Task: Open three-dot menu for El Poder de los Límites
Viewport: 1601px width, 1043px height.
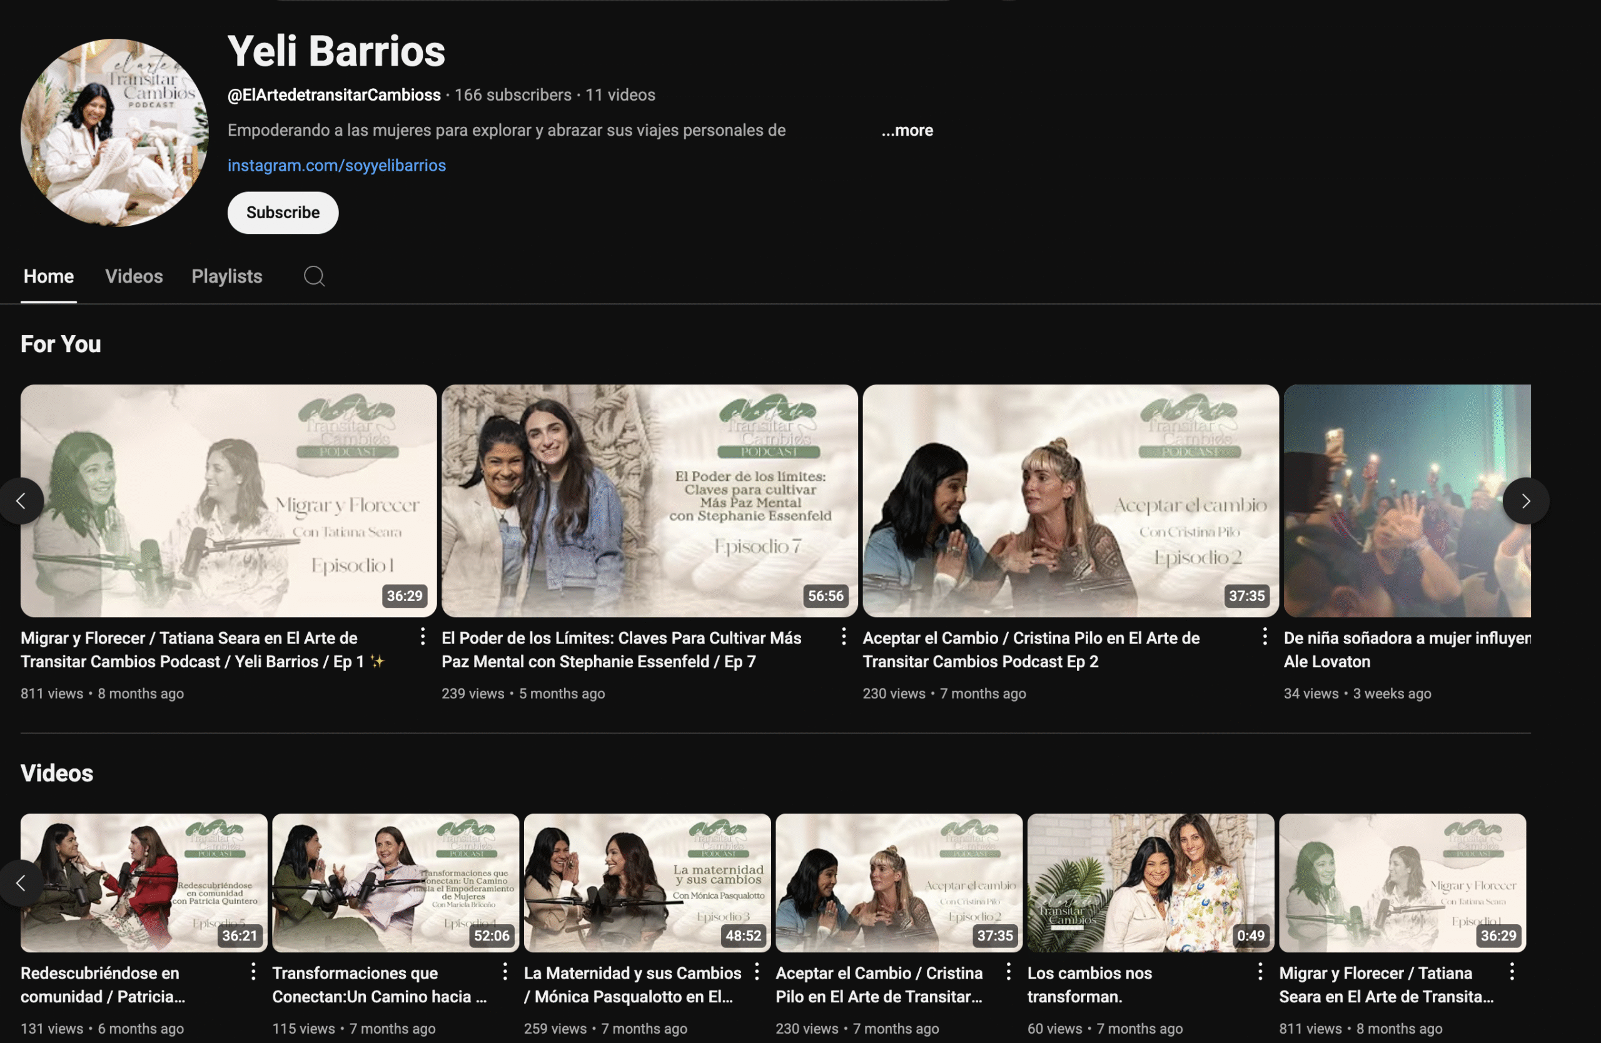Action: (x=844, y=636)
